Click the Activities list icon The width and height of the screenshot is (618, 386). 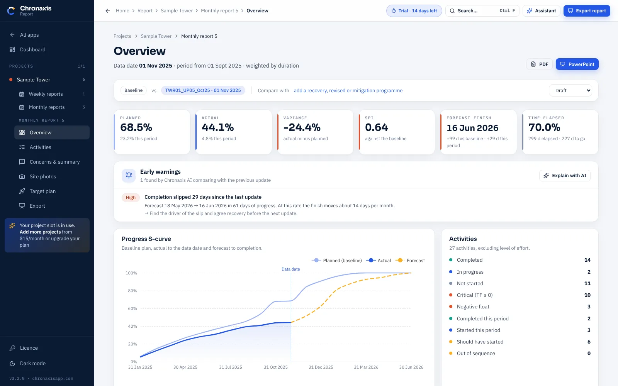click(22, 147)
